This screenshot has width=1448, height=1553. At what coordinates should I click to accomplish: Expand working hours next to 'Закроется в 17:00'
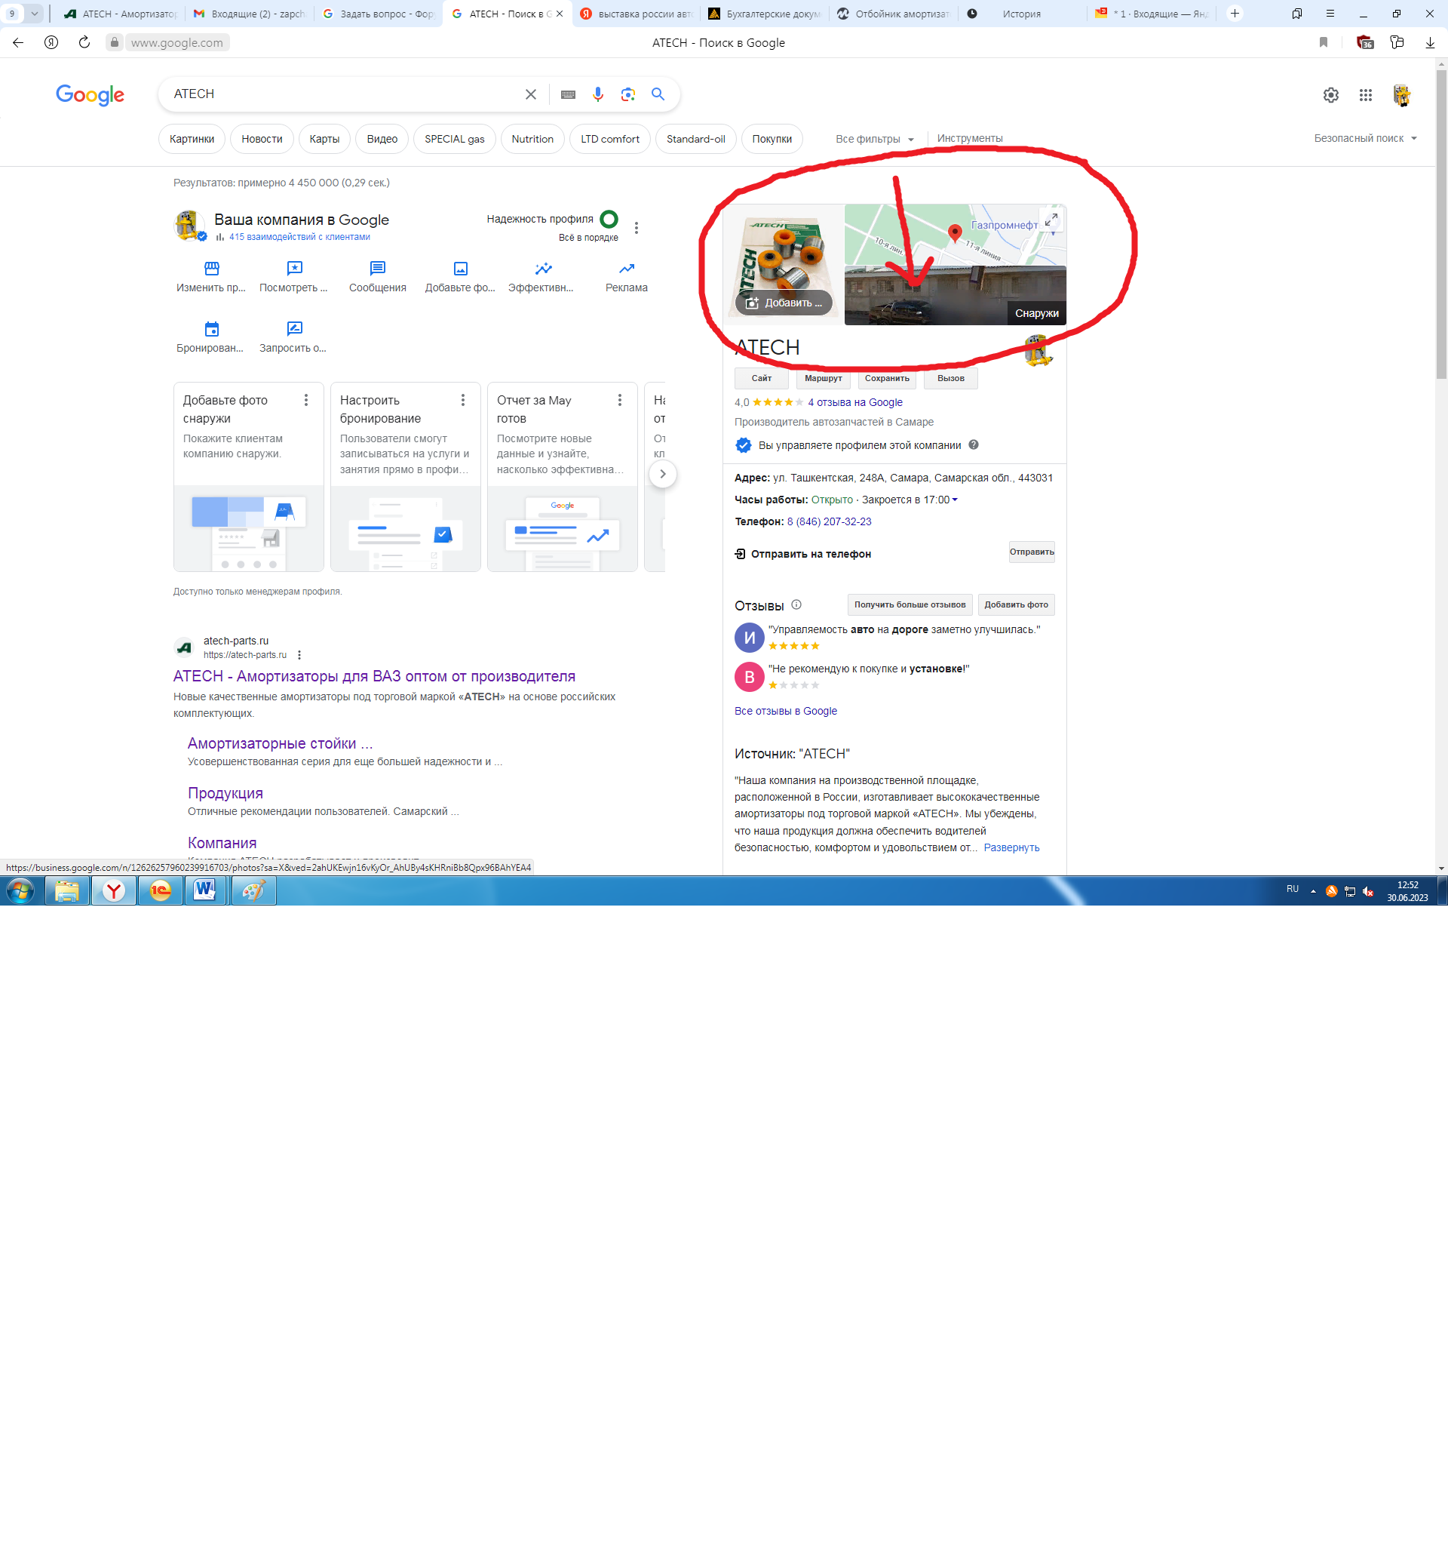pos(955,500)
